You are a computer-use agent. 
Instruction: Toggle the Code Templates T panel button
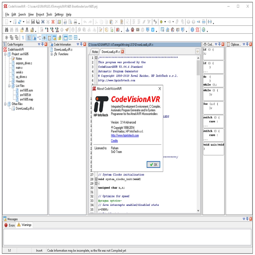(x=44, y=38)
